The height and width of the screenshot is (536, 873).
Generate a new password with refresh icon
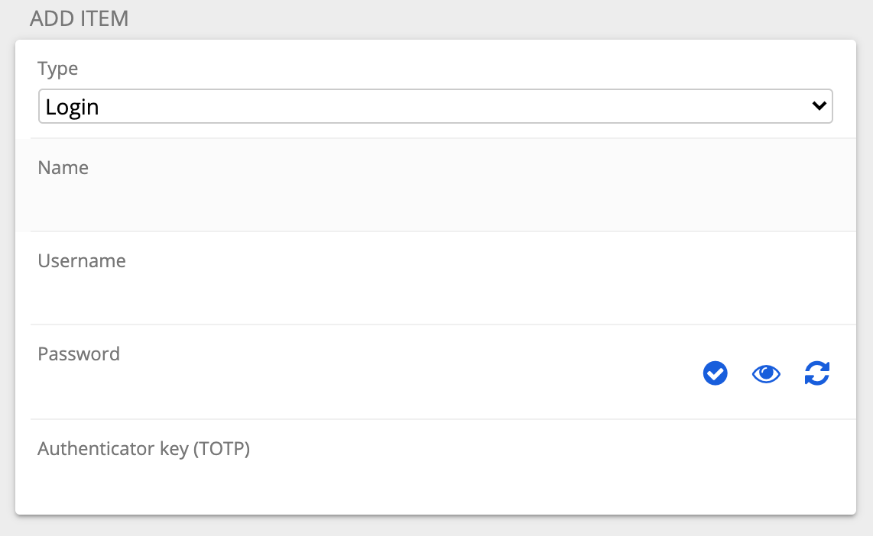[x=816, y=373]
